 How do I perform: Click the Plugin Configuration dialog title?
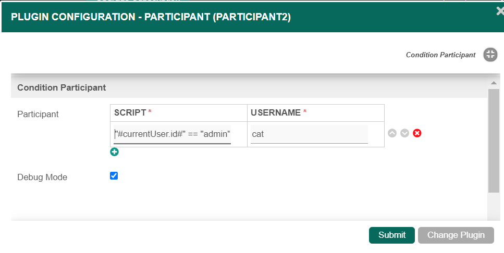coord(151,17)
